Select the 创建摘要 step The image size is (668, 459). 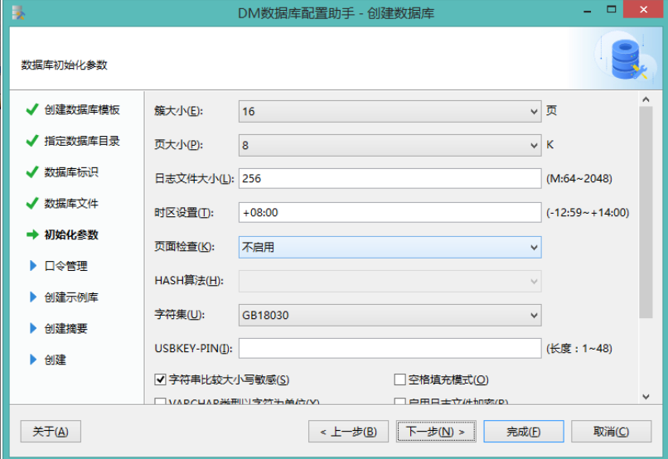pyautogui.click(x=66, y=328)
